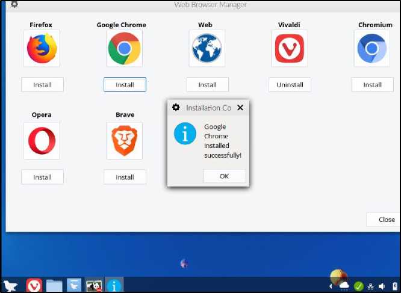Install Firefox
The width and height of the screenshot is (401, 293).
pos(42,85)
